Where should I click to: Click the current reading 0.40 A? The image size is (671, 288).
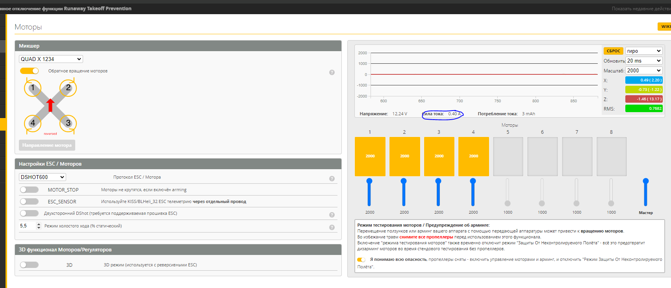pos(454,114)
